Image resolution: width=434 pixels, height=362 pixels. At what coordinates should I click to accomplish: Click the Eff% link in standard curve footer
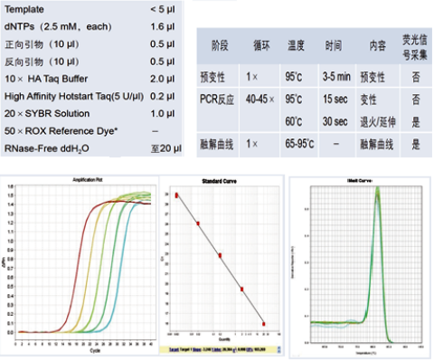coord(250,349)
